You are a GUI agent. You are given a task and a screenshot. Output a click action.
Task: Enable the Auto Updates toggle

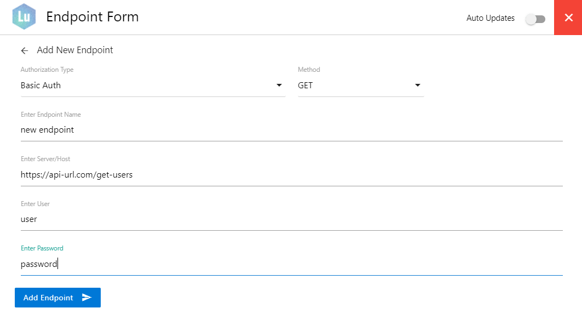tap(535, 19)
